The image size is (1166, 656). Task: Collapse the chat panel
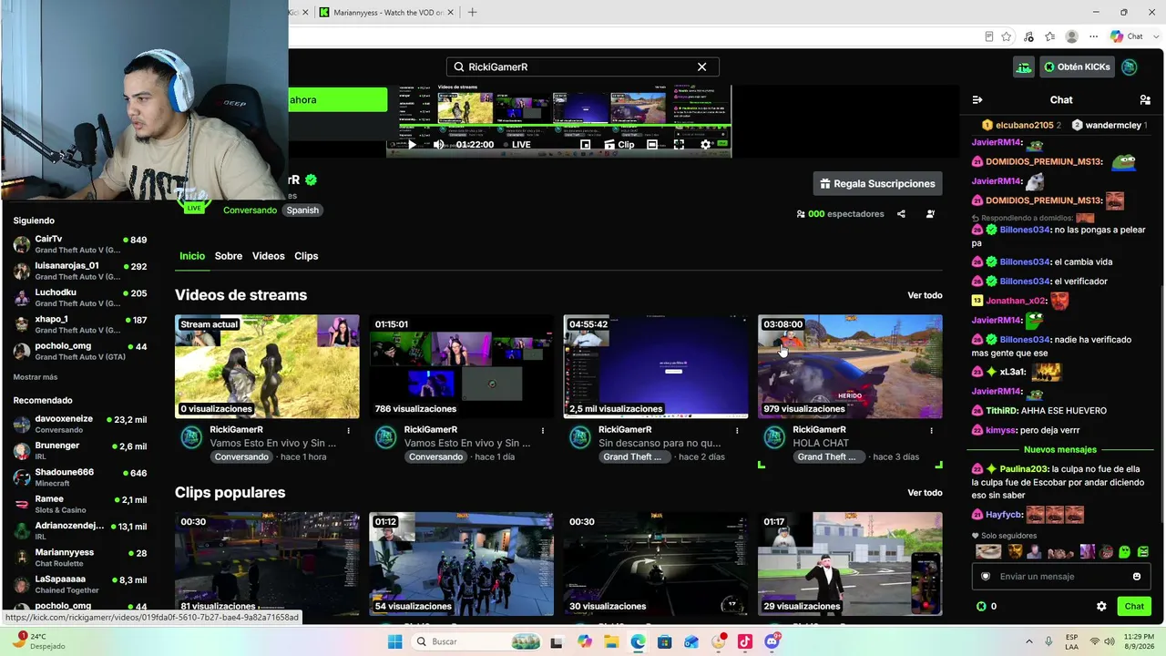[977, 99]
